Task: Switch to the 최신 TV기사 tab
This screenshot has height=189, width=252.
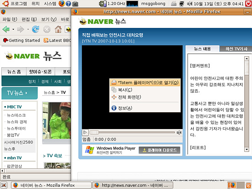Action: click(236, 49)
